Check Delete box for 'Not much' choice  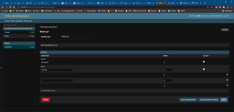204,62
